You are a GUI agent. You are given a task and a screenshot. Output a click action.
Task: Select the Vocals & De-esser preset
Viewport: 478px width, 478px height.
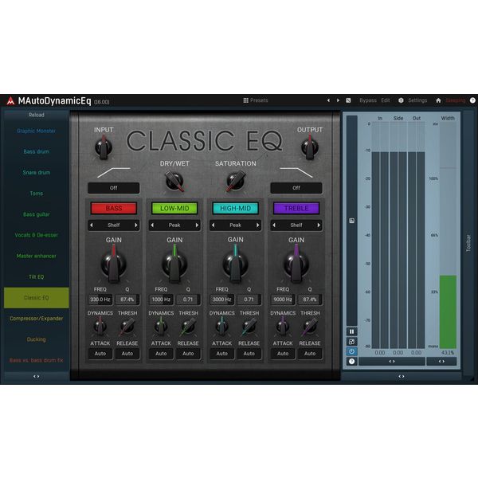click(37, 235)
